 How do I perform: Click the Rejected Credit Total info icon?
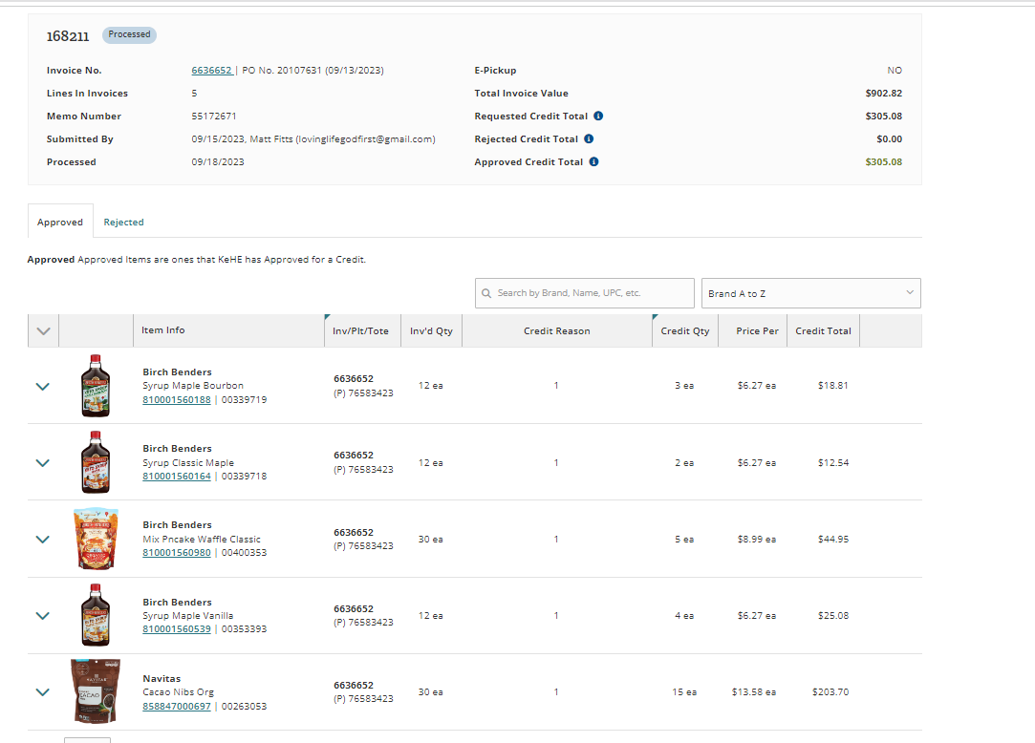pos(589,138)
